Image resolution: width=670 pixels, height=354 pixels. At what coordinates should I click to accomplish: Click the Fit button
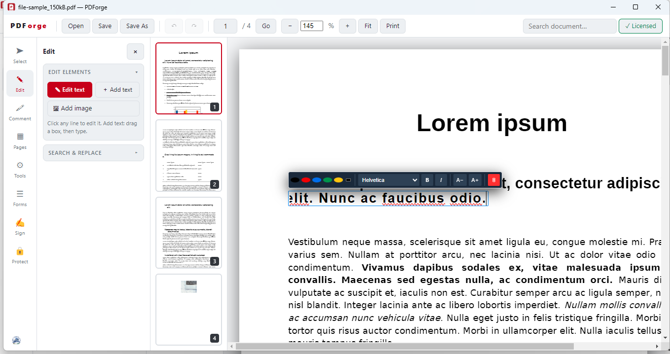point(368,26)
